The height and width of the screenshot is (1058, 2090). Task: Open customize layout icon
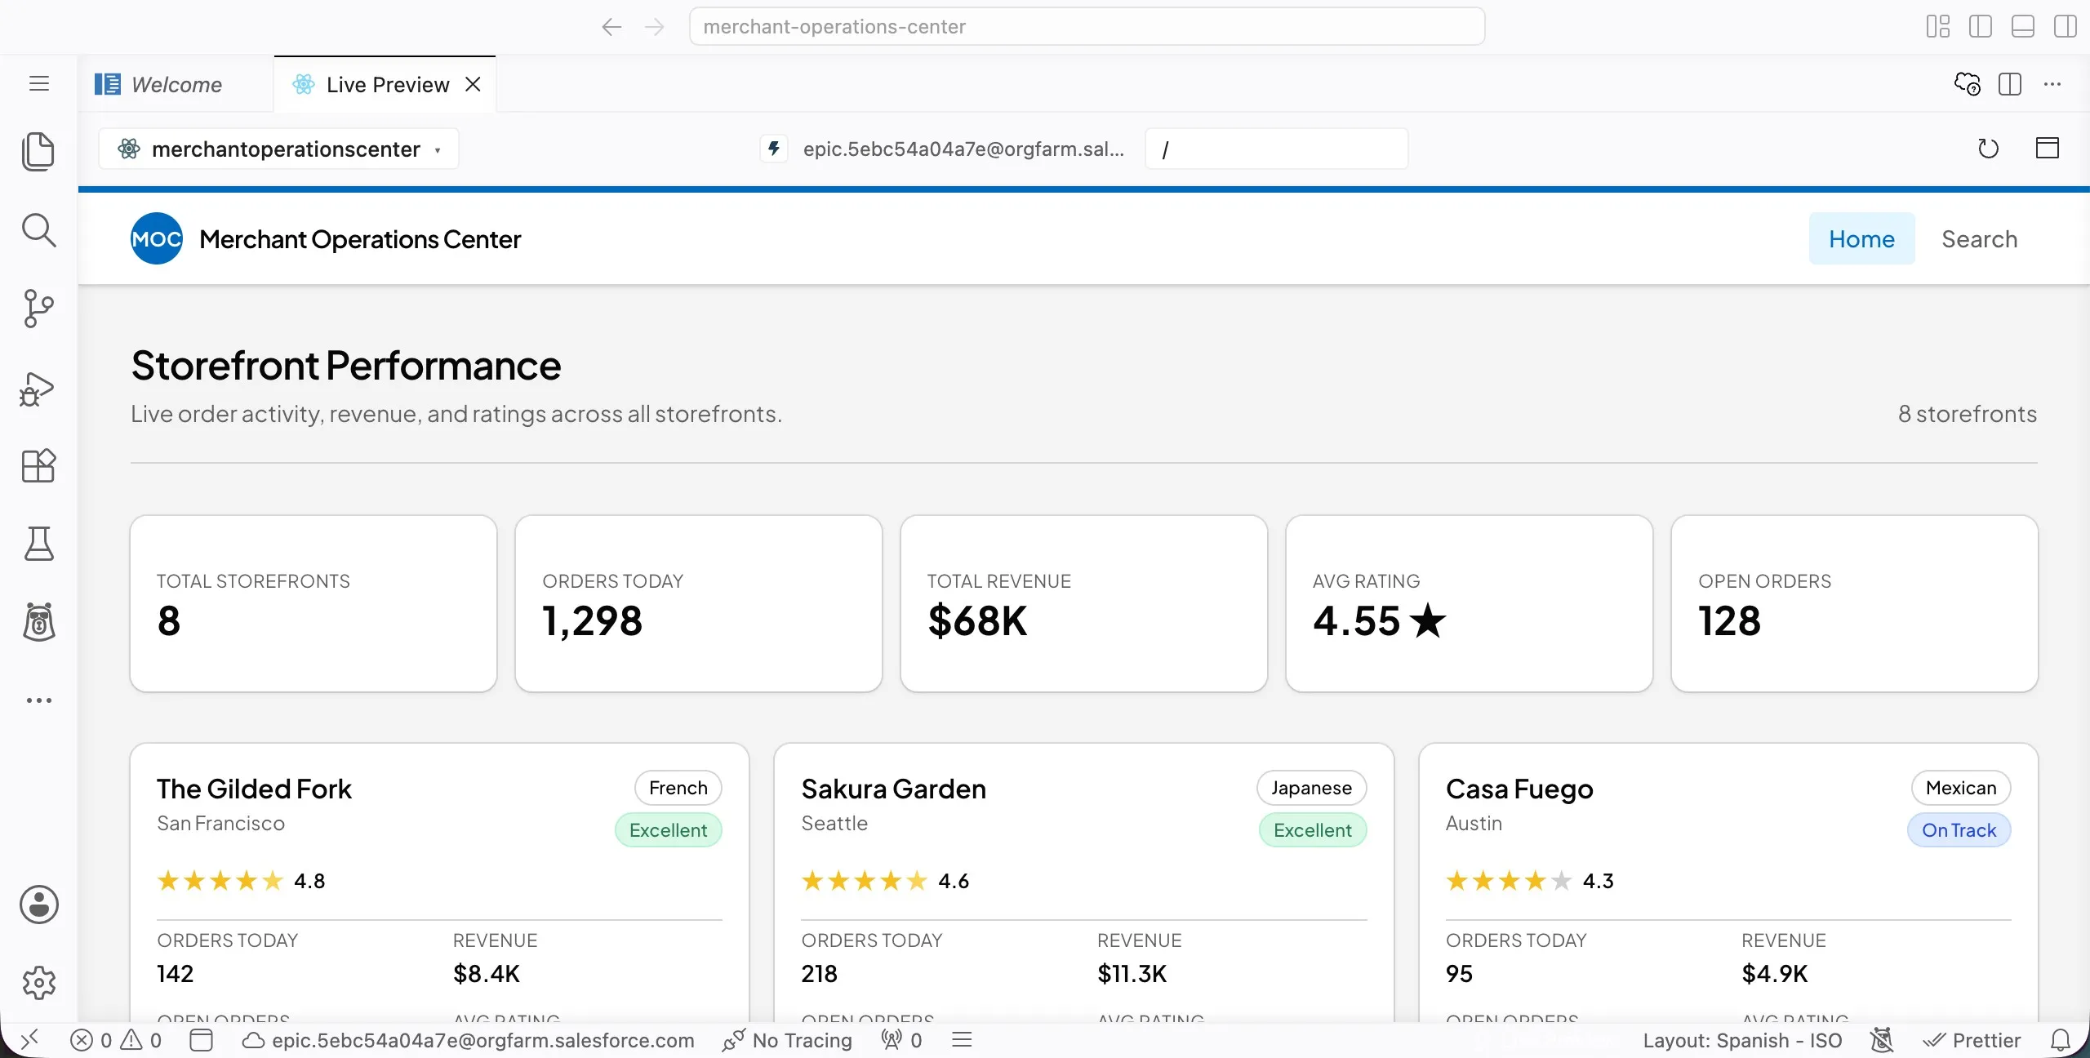click(x=1937, y=27)
